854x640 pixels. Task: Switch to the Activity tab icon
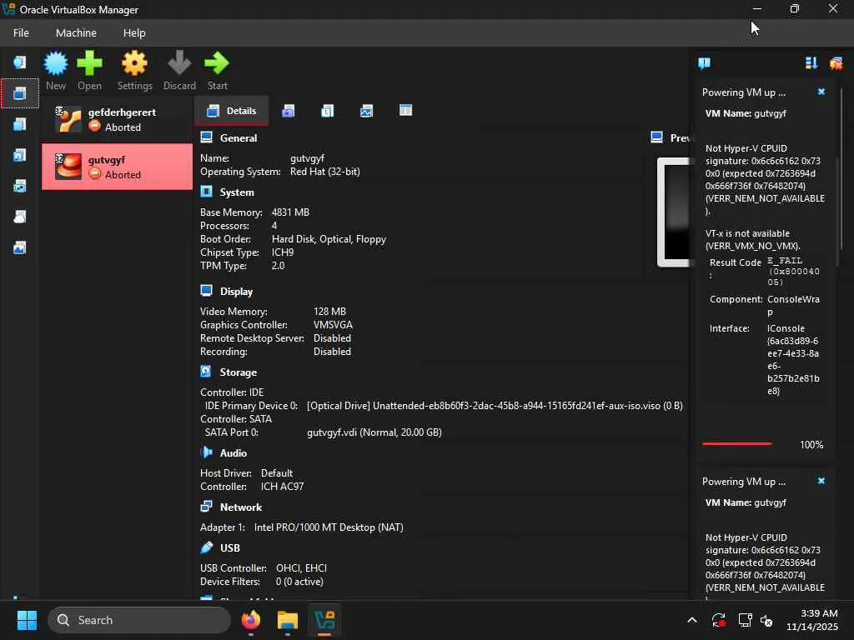coord(367,111)
